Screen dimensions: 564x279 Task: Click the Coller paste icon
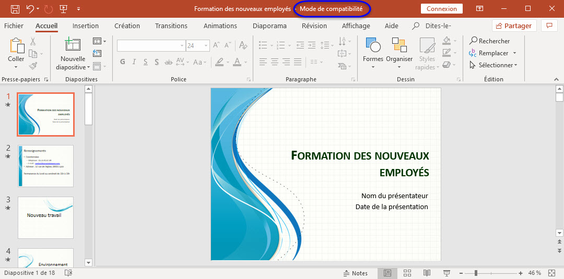coord(16,45)
